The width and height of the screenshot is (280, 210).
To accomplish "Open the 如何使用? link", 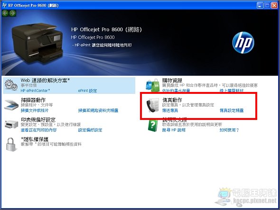I will tap(229, 130).
